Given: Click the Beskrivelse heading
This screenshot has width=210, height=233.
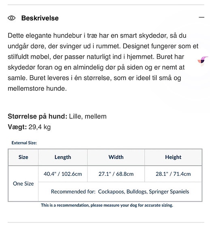Looking at the screenshot, I should 40,18.
